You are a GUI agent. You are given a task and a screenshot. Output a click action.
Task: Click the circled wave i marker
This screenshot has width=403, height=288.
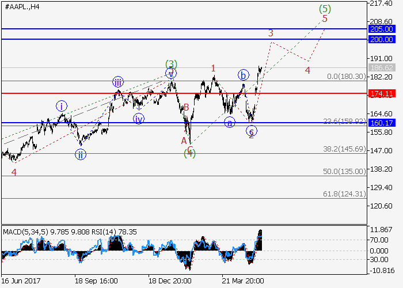tap(62, 106)
